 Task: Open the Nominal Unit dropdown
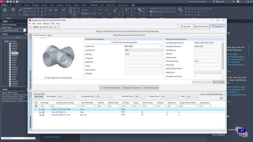coord(144,50)
